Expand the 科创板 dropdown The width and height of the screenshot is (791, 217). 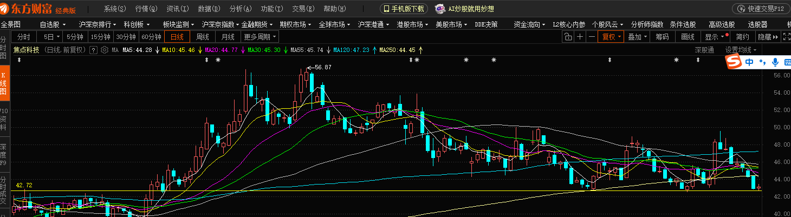pyautogui.click(x=137, y=25)
